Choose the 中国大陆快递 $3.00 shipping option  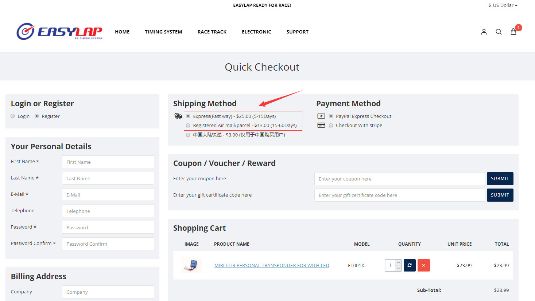coord(188,135)
